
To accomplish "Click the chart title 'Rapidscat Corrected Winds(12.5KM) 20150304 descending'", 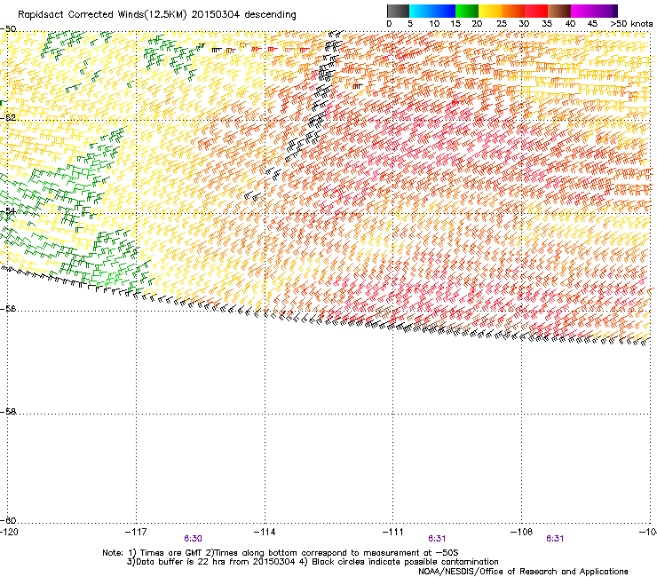I will point(157,15).
